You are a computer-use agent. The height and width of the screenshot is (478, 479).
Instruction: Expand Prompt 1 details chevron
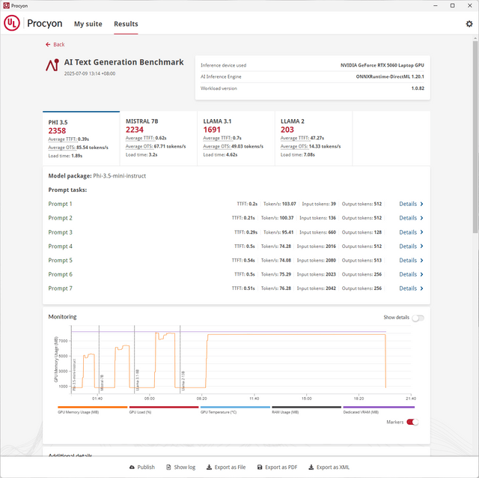tap(421, 204)
